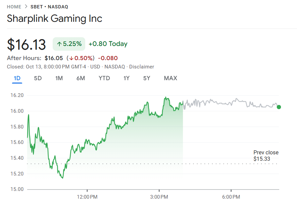The width and height of the screenshot is (297, 203).
Task: Open the SBET • NASDAQ breadcrumb entry
Action: (x=49, y=6)
